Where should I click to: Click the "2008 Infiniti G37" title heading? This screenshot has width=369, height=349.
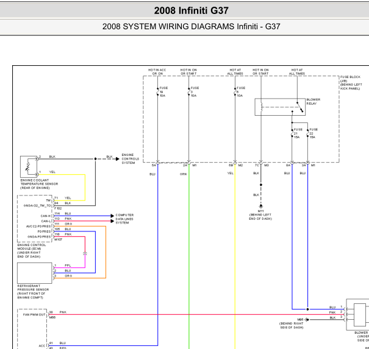(x=191, y=10)
